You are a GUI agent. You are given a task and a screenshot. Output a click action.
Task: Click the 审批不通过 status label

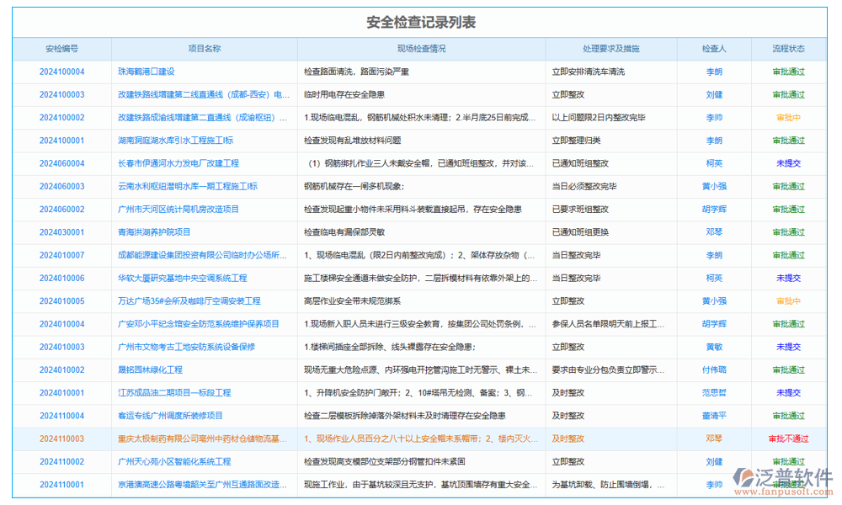click(x=788, y=439)
